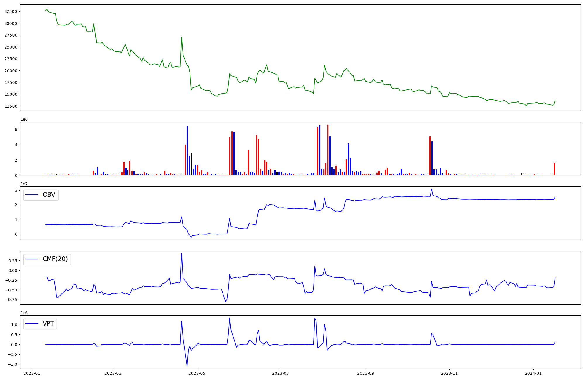Click the black volume bar near 2023-05

[191, 164]
